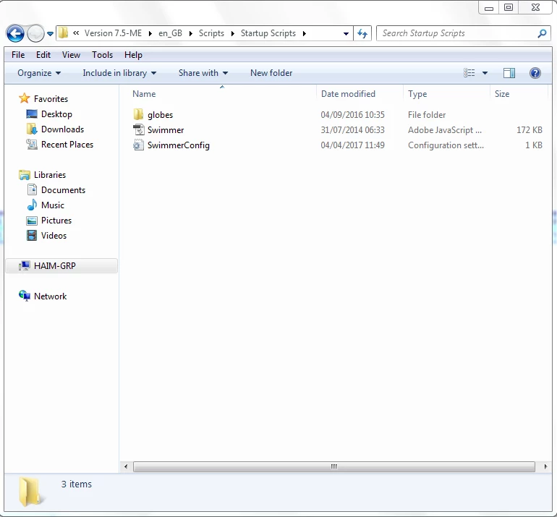Open previous locations dropdown in address bar
Image resolution: width=557 pixels, height=517 pixels.
[346, 34]
